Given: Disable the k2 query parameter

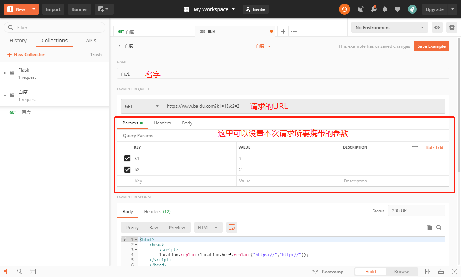Looking at the screenshot, I should pyautogui.click(x=127, y=169).
